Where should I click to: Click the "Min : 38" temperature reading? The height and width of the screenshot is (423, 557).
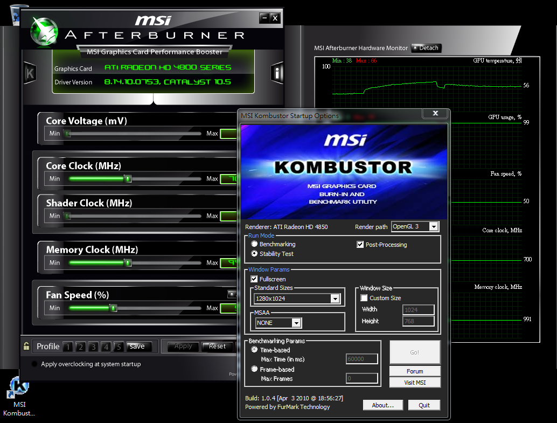342,61
